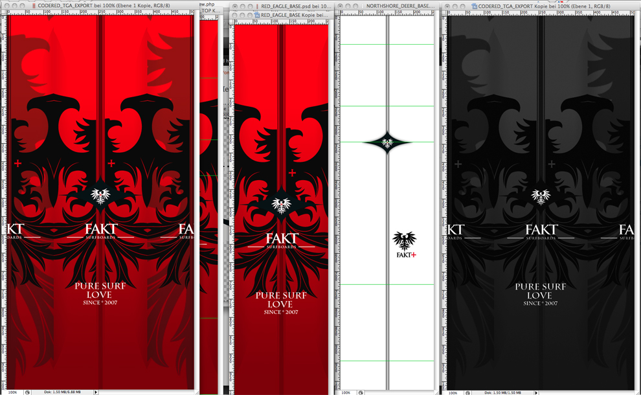Activate the NORTHSHORE_DEERE_BASE window title
Viewport: 641px width, 395px height.
(399, 6)
